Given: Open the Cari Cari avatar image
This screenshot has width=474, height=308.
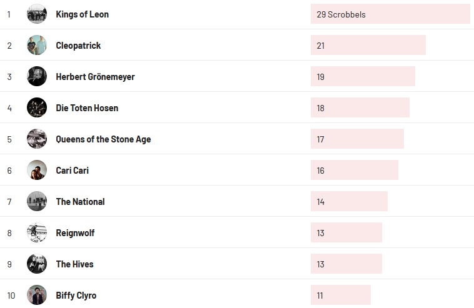Looking at the screenshot, I should pos(37,170).
